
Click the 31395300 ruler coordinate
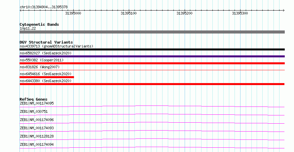click(x=240, y=13)
